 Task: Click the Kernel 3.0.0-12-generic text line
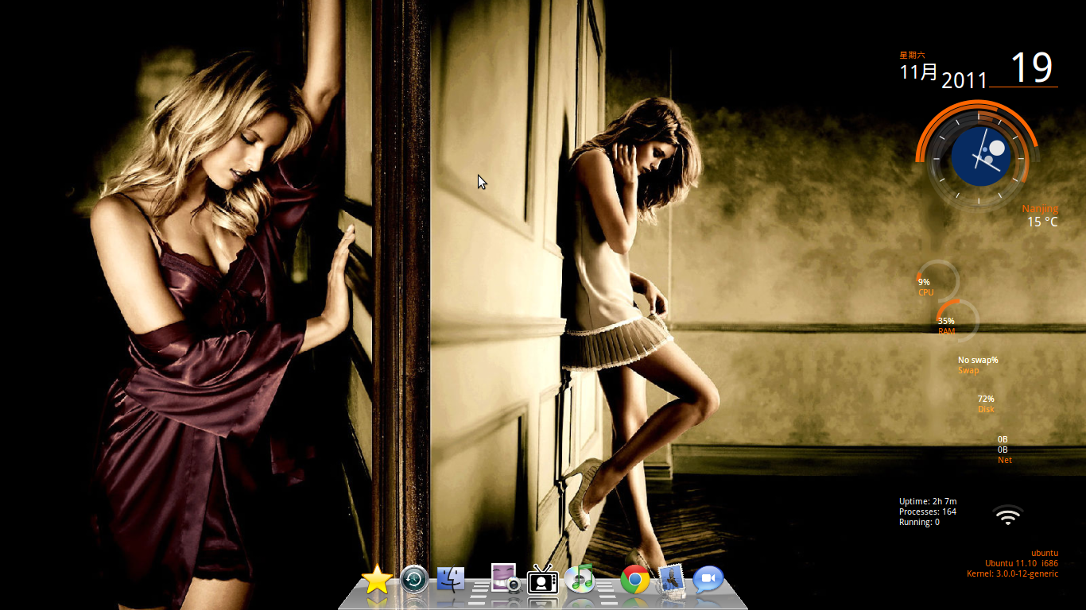click(1012, 573)
